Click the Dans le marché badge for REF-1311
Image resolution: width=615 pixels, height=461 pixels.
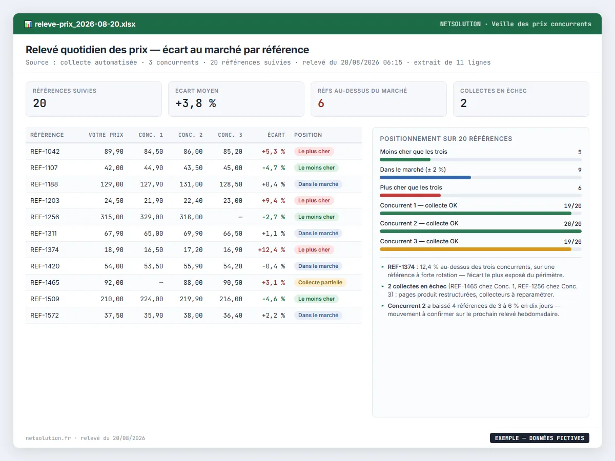click(318, 234)
